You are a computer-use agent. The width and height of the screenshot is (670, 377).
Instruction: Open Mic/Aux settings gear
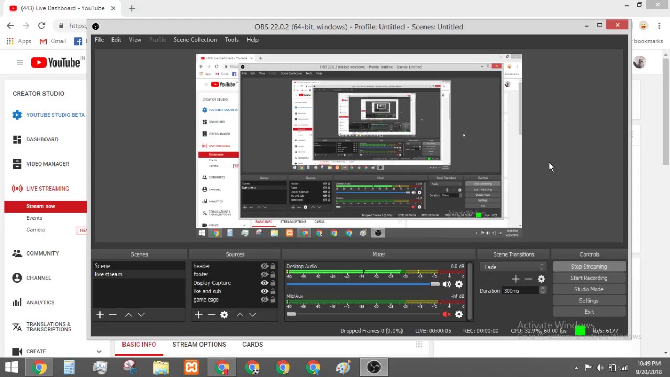[459, 314]
